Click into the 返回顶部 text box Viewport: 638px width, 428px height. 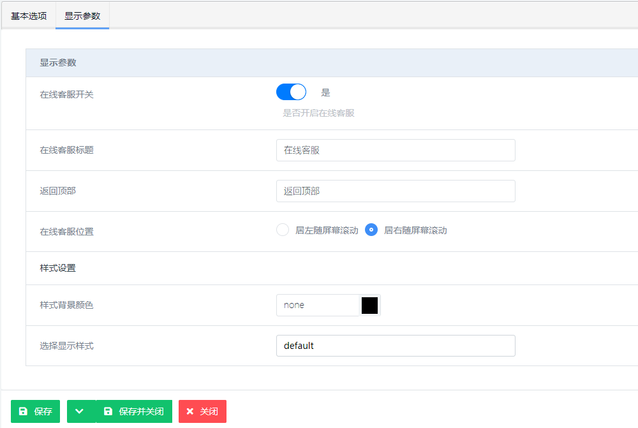coord(396,191)
